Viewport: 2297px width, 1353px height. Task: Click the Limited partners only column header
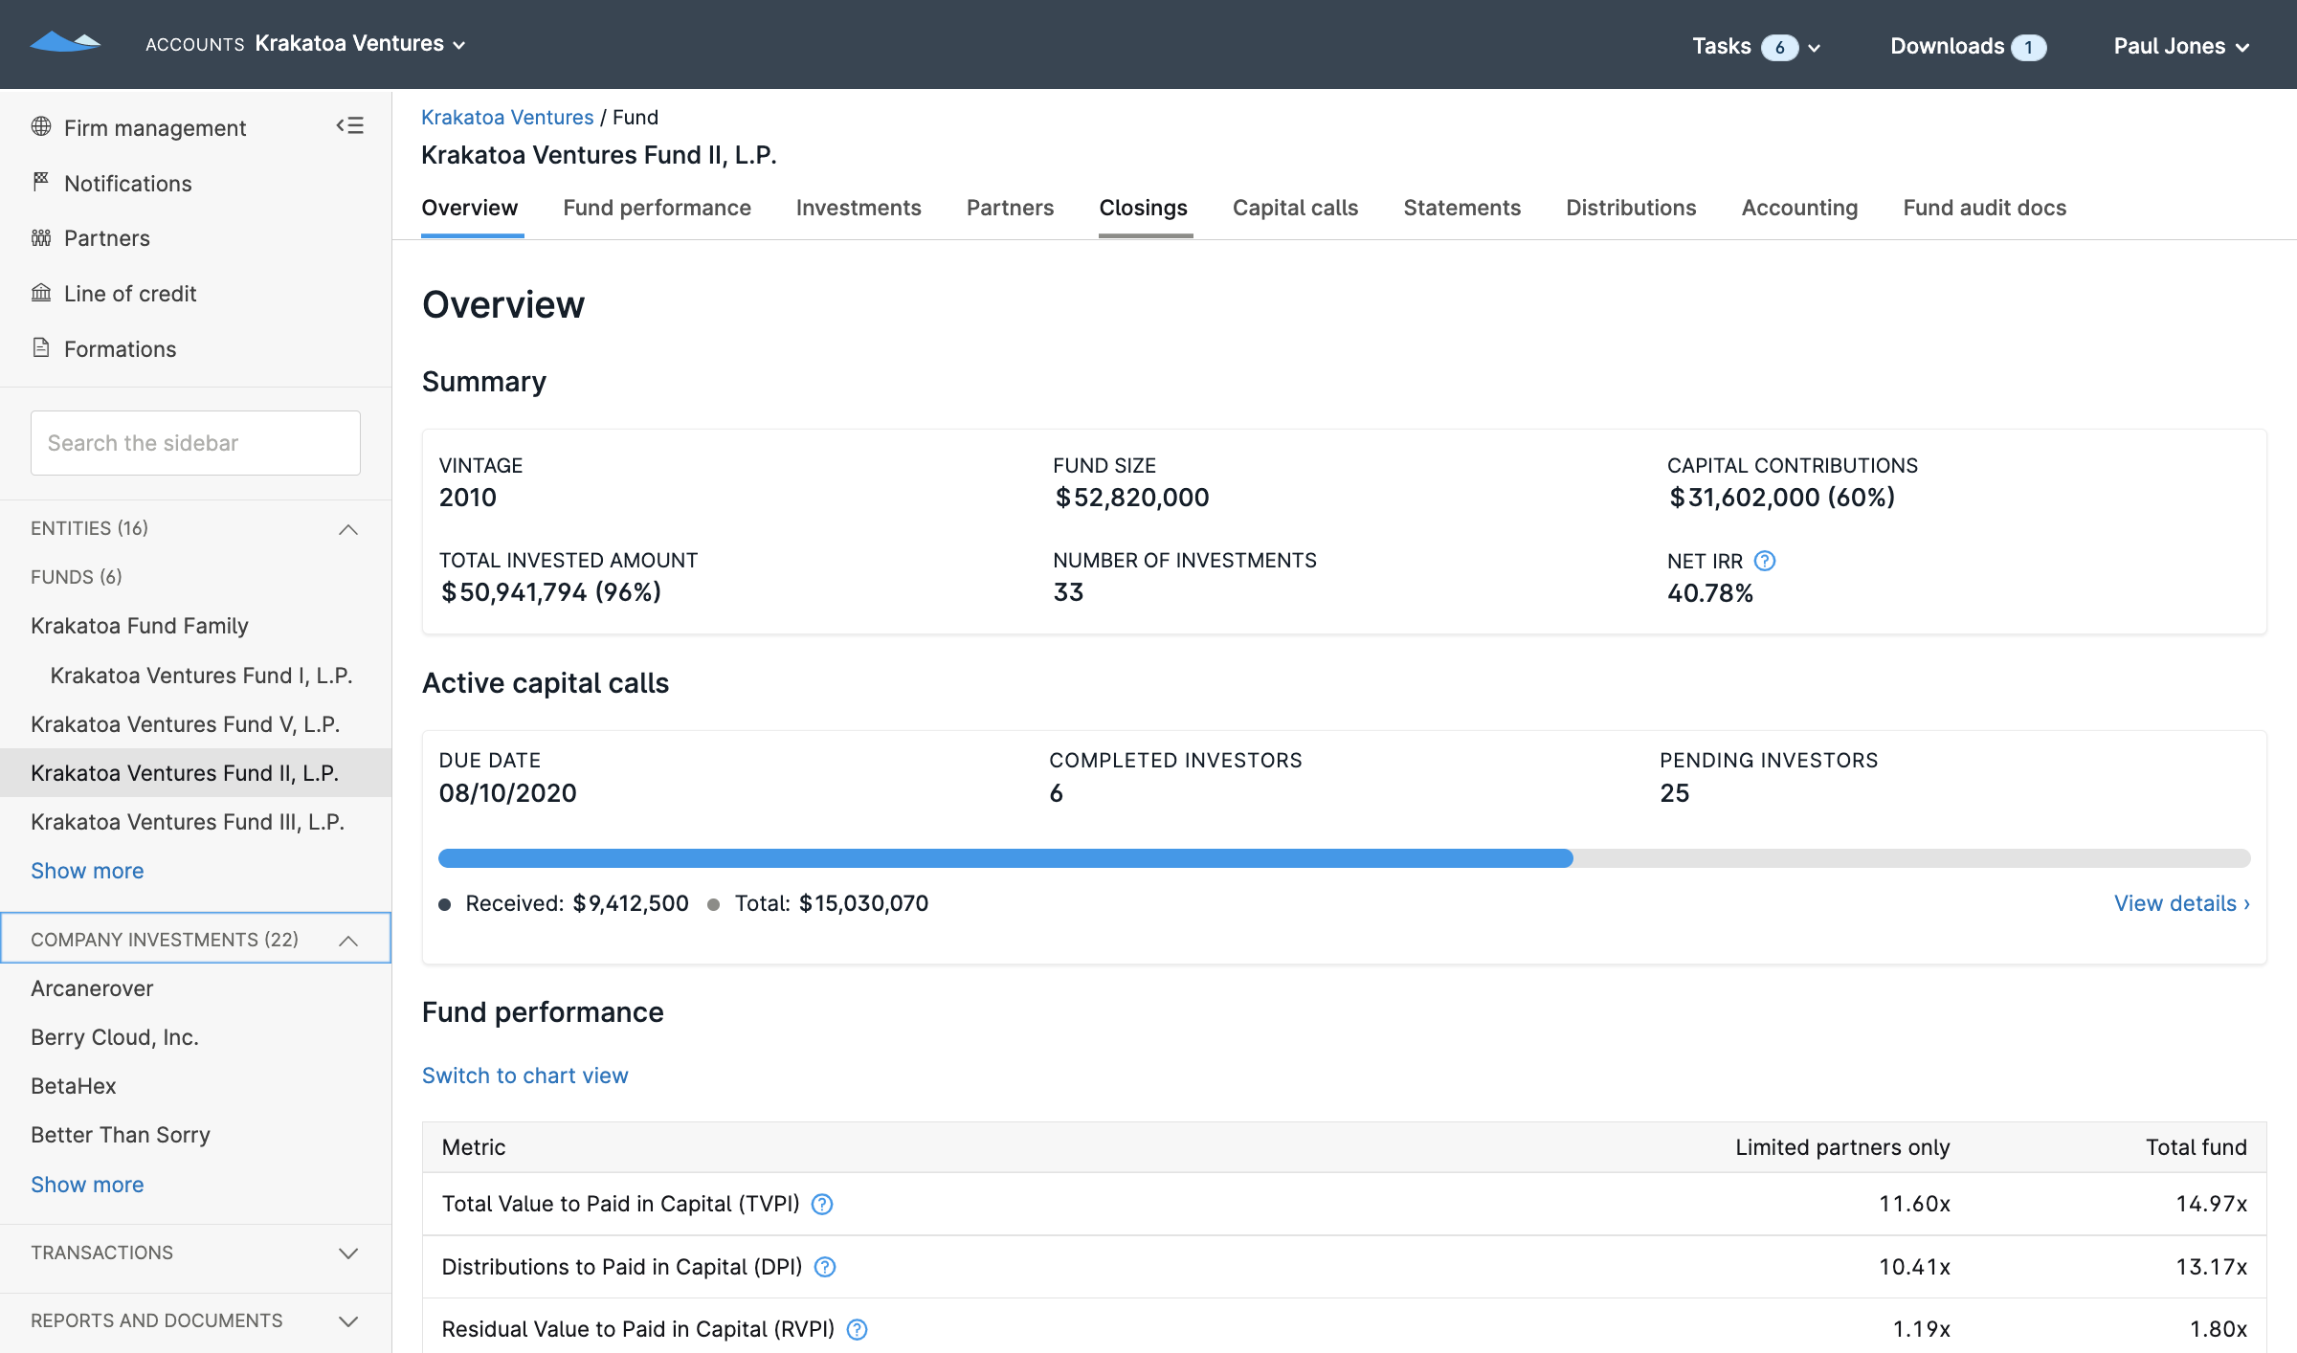tap(1842, 1147)
